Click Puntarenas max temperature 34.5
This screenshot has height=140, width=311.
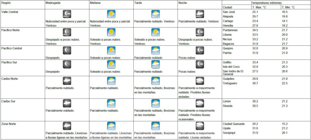[x=255, y=30]
